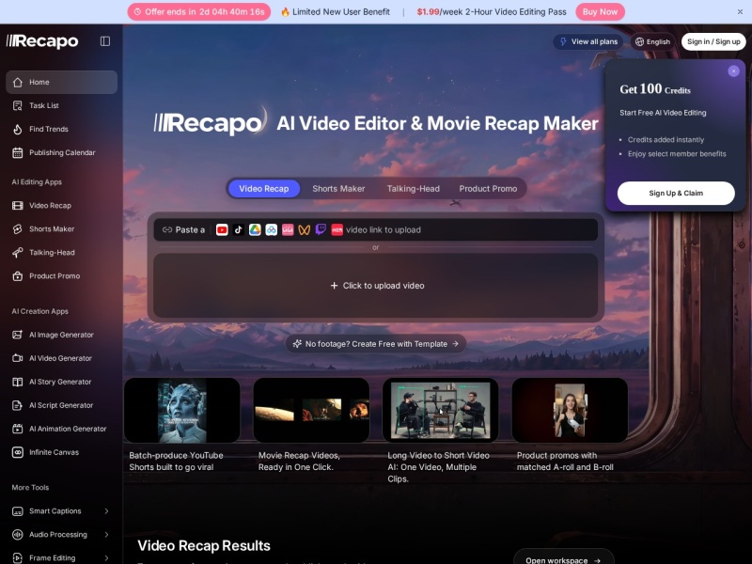Click the Twitch icon in the paste bar

(321, 229)
